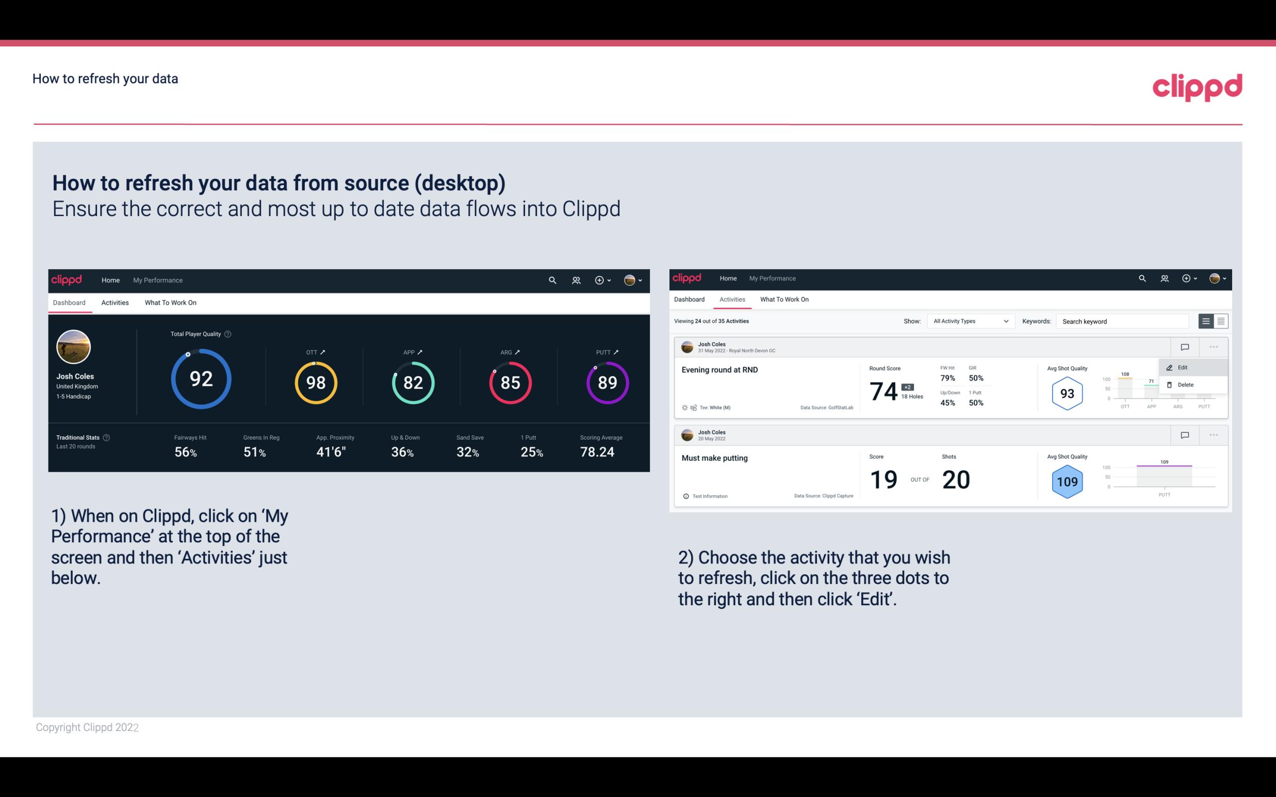Click Delete option in activity dropdown
This screenshot has width=1276, height=797.
pyautogui.click(x=1187, y=385)
